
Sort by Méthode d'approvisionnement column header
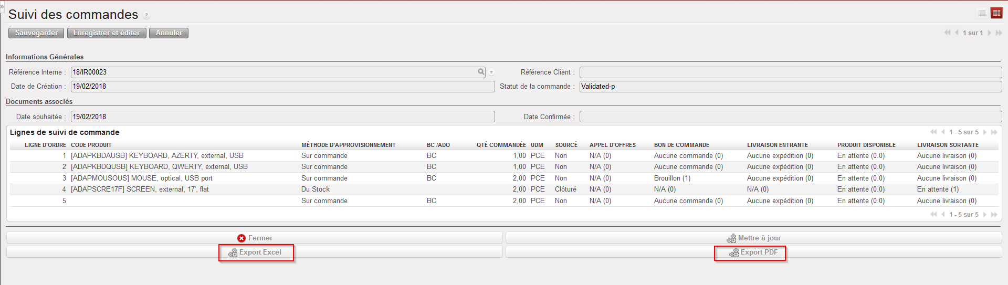(x=348, y=145)
